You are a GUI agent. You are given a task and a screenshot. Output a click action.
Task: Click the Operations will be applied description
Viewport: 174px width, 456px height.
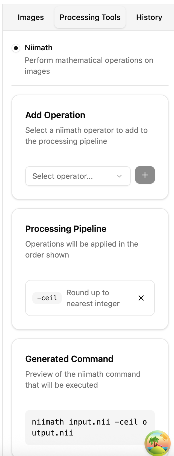pyautogui.click(x=82, y=249)
